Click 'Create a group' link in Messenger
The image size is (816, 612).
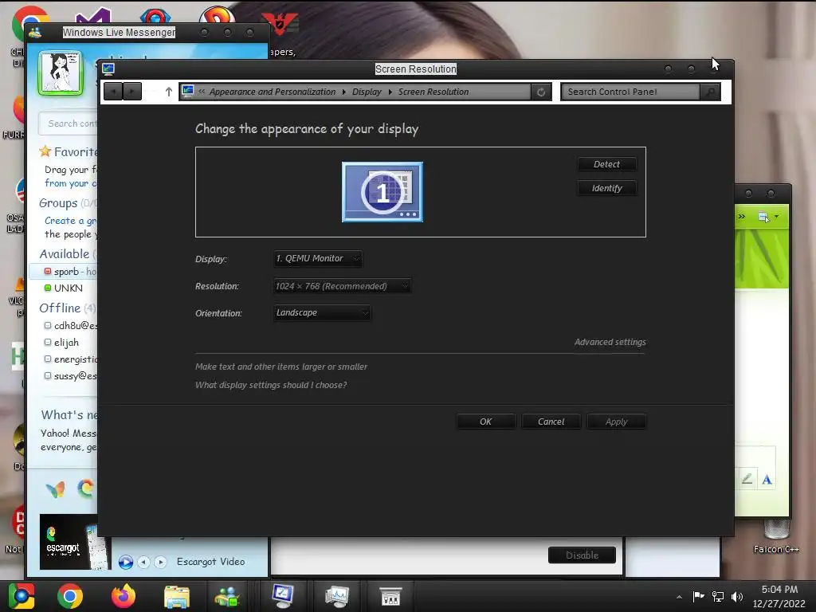pos(70,221)
